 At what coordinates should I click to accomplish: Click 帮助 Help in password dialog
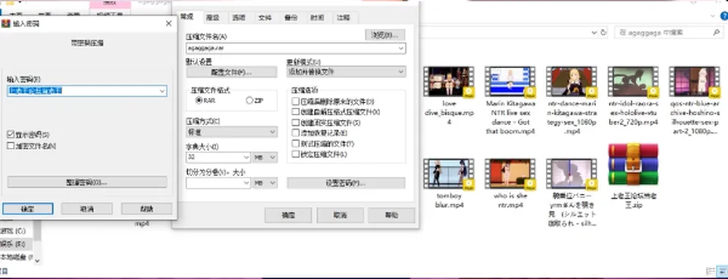146,208
